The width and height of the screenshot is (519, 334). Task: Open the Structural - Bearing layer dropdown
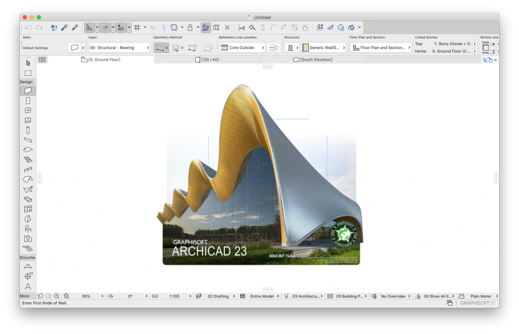pos(119,48)
